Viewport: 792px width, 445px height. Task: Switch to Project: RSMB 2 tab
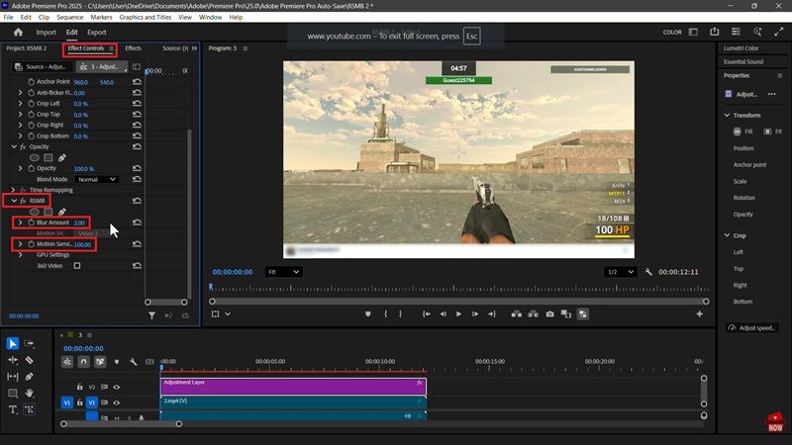(27, 48)
